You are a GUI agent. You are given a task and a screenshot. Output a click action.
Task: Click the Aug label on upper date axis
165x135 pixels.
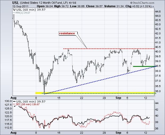coord(14,98)
